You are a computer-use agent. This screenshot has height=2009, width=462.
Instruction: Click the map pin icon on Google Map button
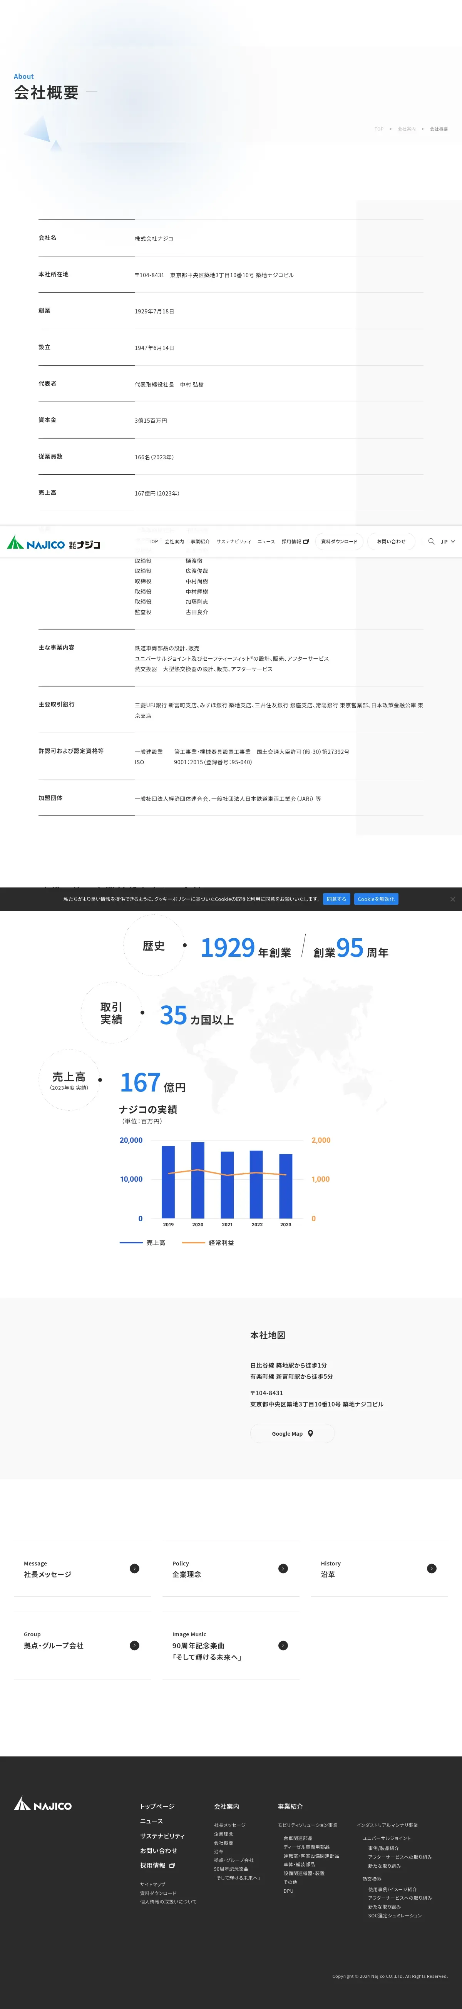pyautogui.click(x=311, y=1433)
